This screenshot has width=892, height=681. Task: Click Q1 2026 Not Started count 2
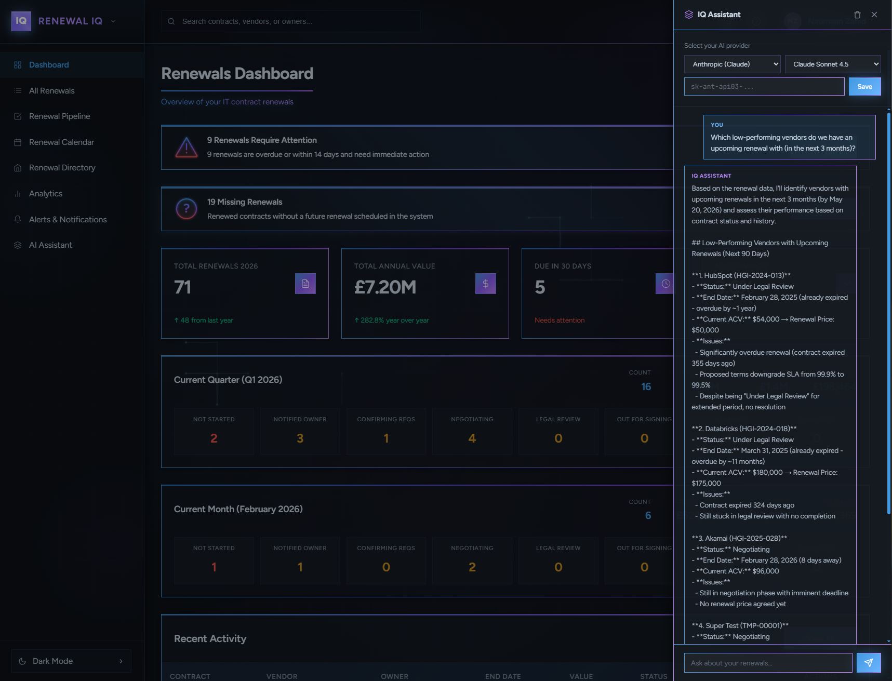[214, 438]
